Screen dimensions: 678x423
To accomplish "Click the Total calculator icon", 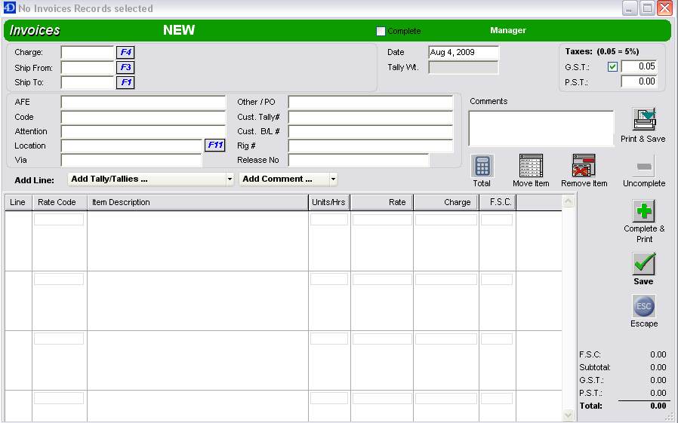I will click(482, 166).
